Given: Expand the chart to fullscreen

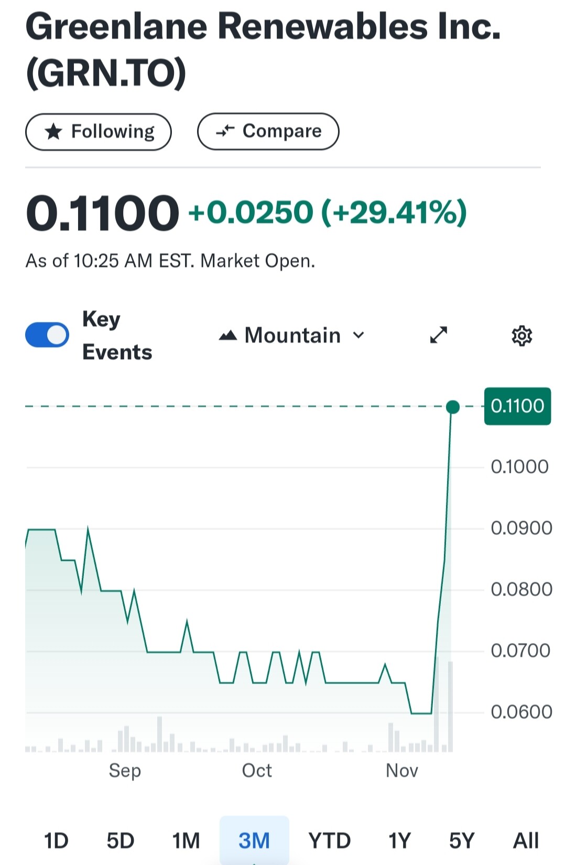Looking at the screenshot, I should [439, 335].
